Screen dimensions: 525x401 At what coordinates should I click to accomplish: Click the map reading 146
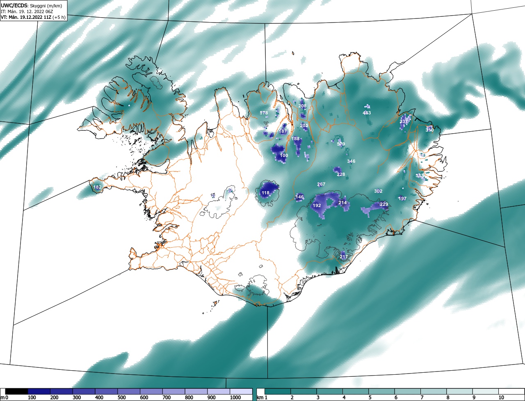(x=300, y=197)
